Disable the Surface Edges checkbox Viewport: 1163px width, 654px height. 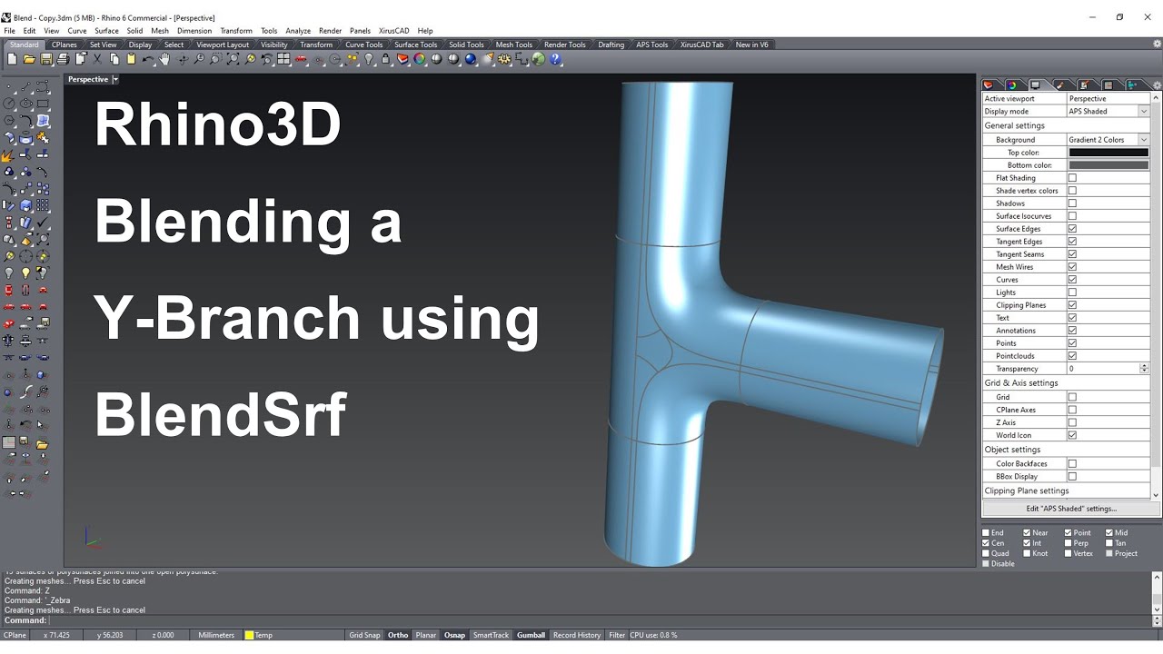coord(1072,229)
